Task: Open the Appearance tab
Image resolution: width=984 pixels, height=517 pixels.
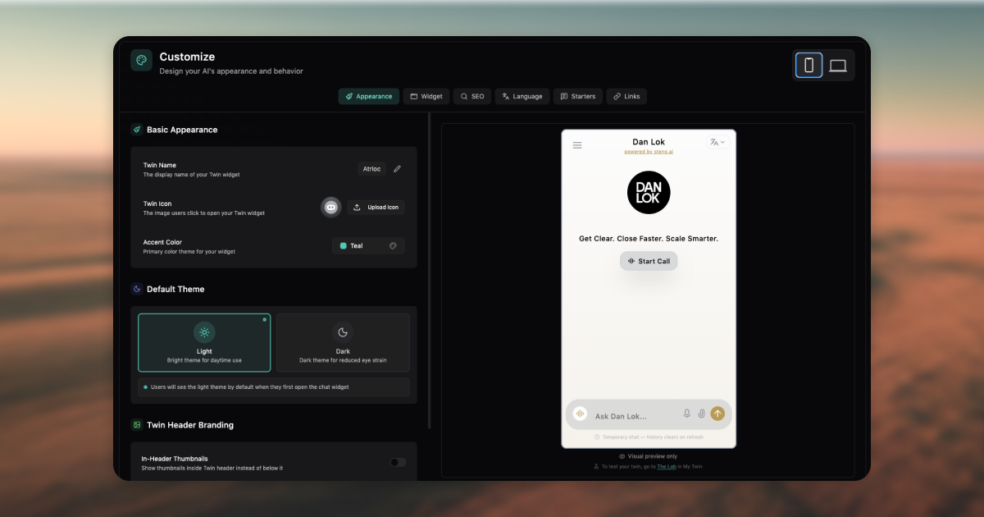Action: click(x=369, y=96)
